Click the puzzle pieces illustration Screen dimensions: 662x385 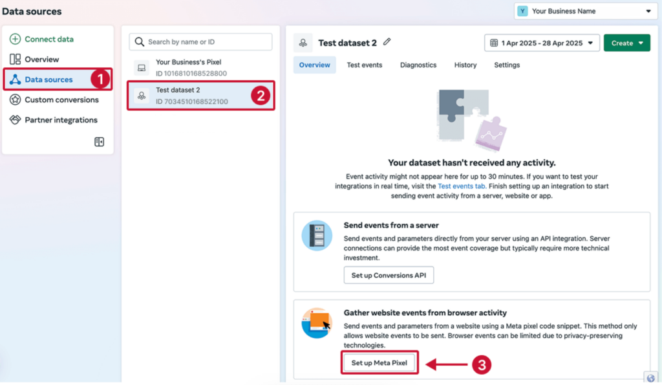click(x=471, y=120)
